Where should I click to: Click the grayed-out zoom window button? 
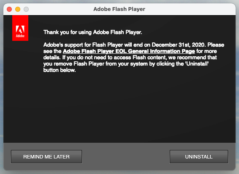[x=26, y=9]
